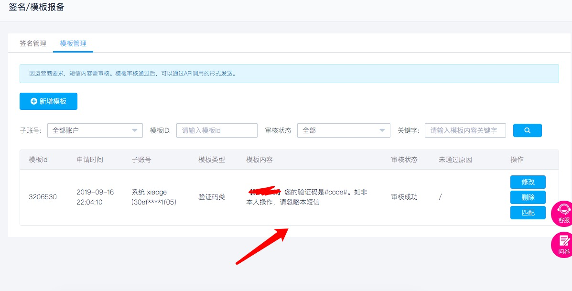Click the 验证码类 template type cell

212,197
